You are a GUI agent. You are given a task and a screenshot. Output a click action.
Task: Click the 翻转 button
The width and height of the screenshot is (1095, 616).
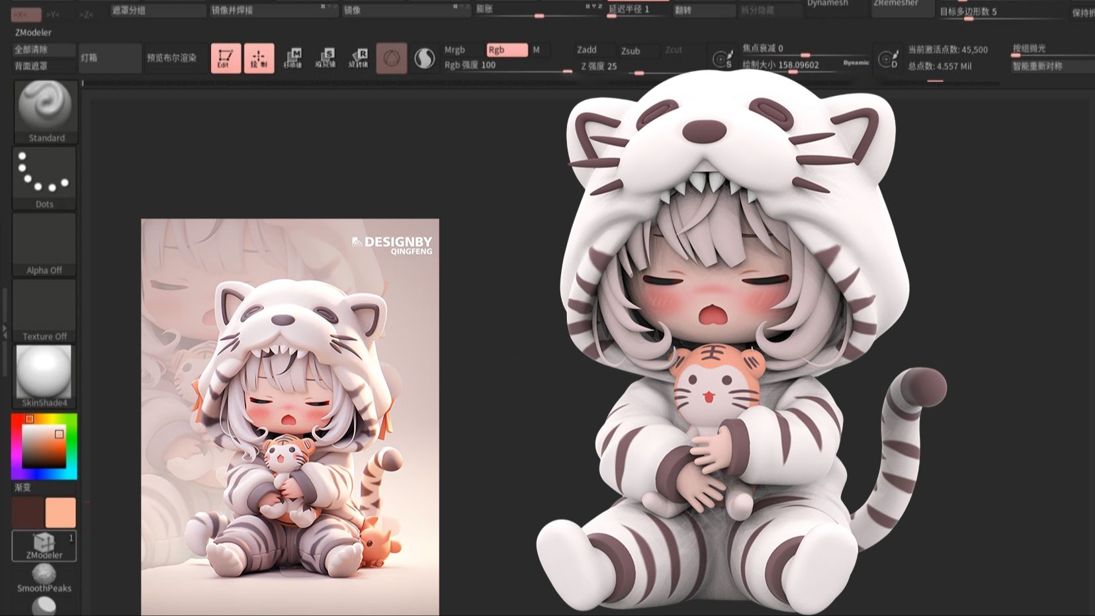[704, 10]
